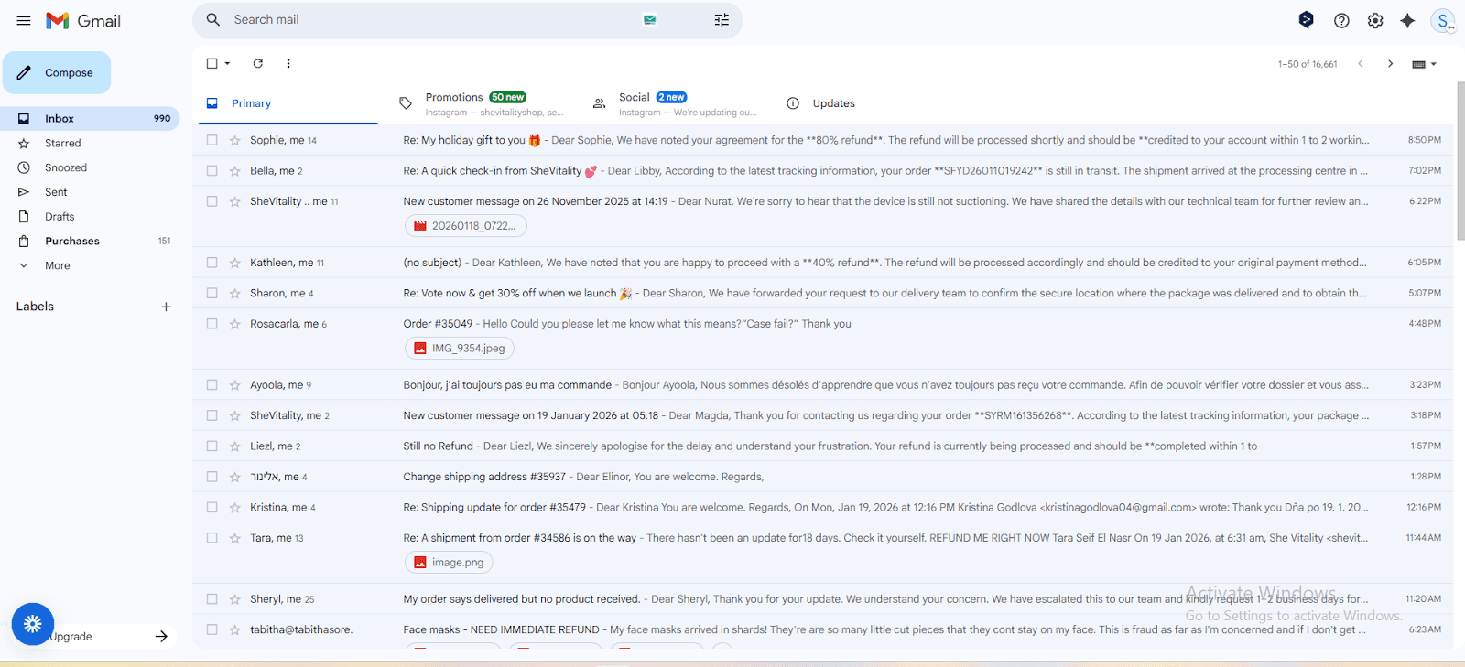Open the Inbox folder
This screenshot has height=667, width=1465.
(90, 118)
